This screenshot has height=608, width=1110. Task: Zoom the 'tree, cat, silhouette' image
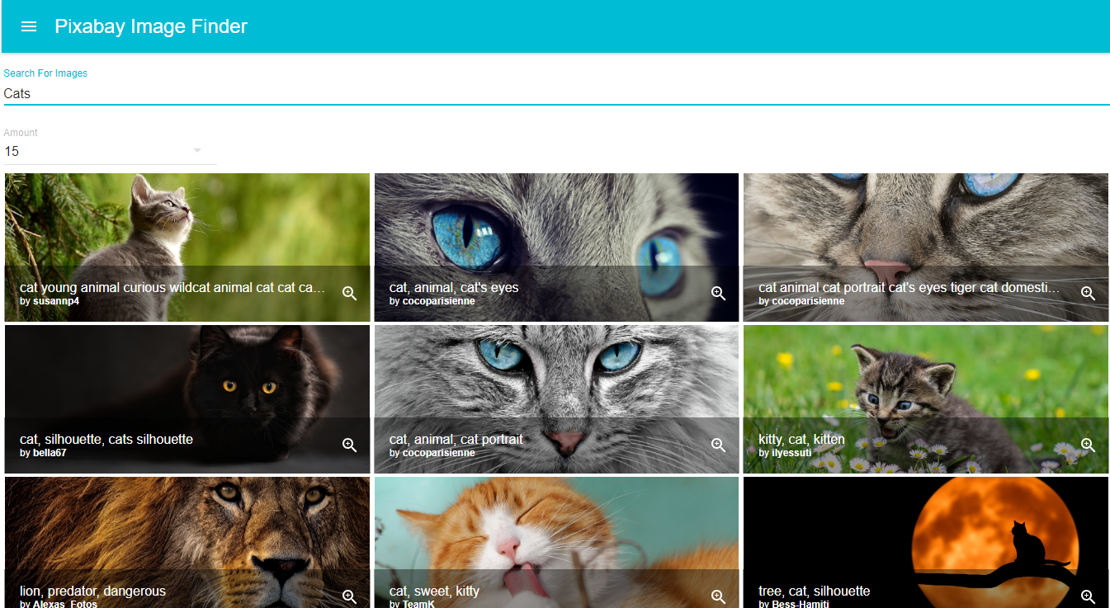click(x=1088, y=596)
